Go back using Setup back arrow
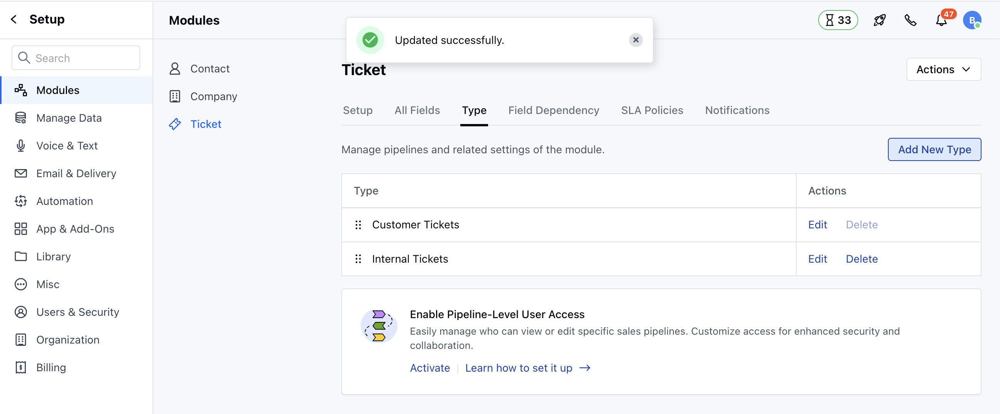This screenshot has height=414, width=1000. point(14,19)
